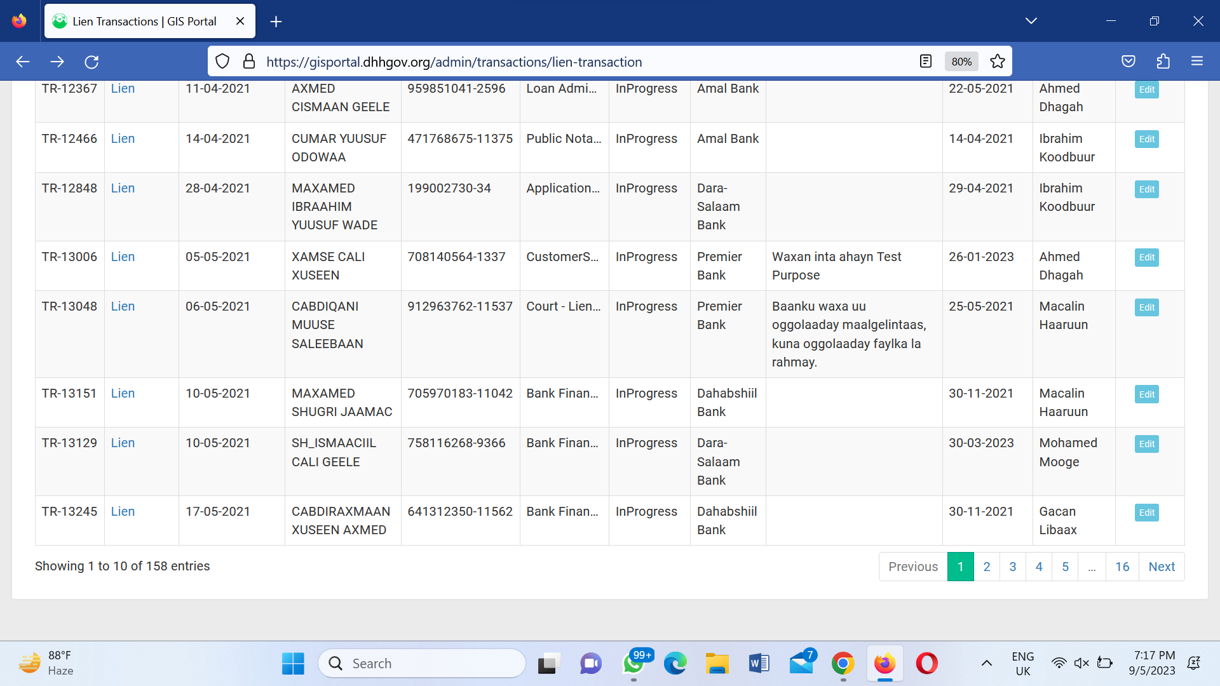Open the tracking protection shield icon
The height and width of the screenshot is (686, 1220).
(x=222, y=62)
